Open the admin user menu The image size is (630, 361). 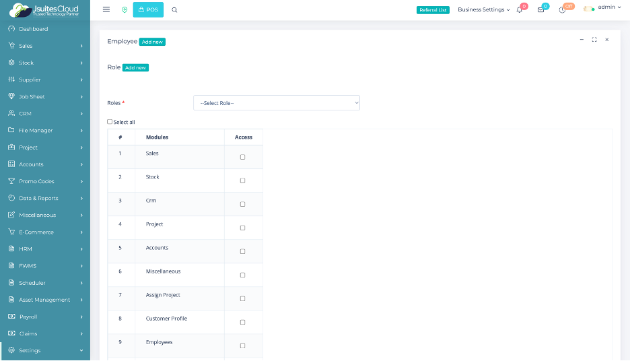602,7
